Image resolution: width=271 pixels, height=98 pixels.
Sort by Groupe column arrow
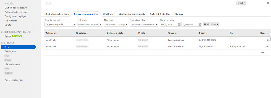[177, 32]
